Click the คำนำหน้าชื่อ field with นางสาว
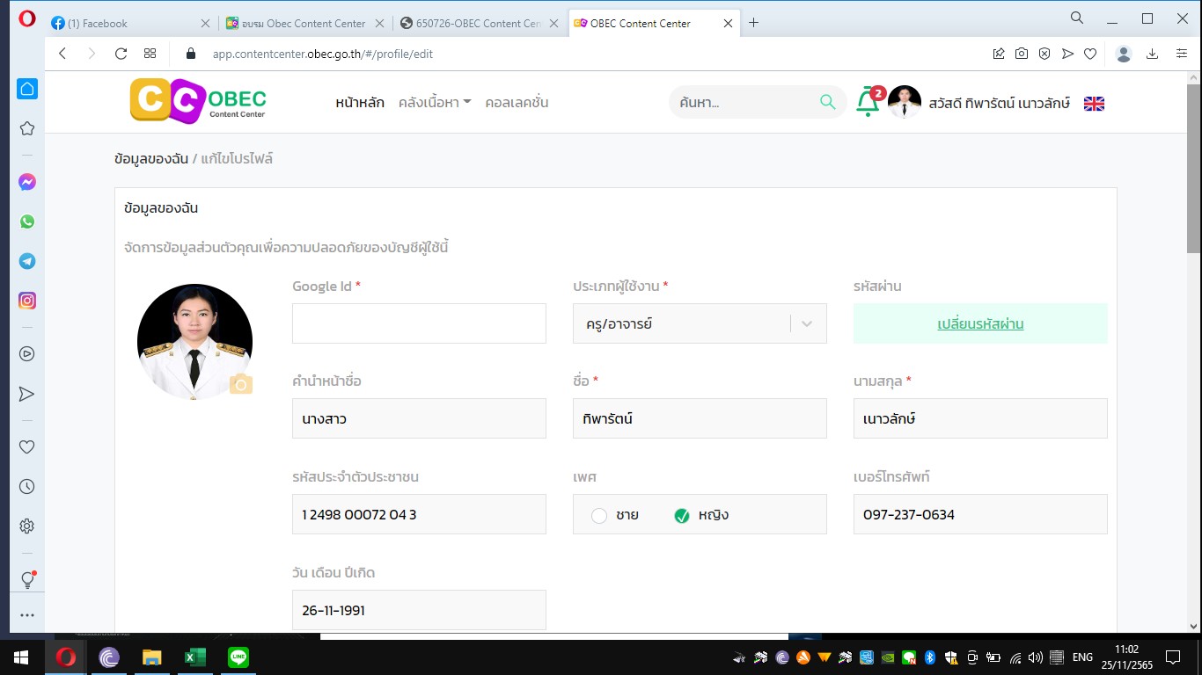The height and width of the screenshot is (675, 1202). pyautogui.click(x=419, y=418)
